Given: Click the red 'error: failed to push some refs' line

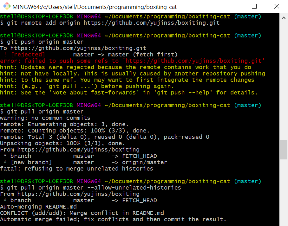Looking at the screenshot, I should pos(133,61).
